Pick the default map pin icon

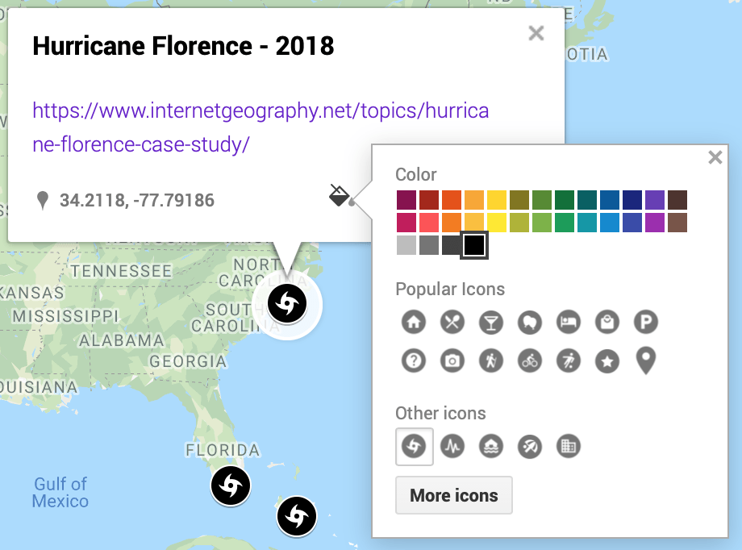pos(646,360)
